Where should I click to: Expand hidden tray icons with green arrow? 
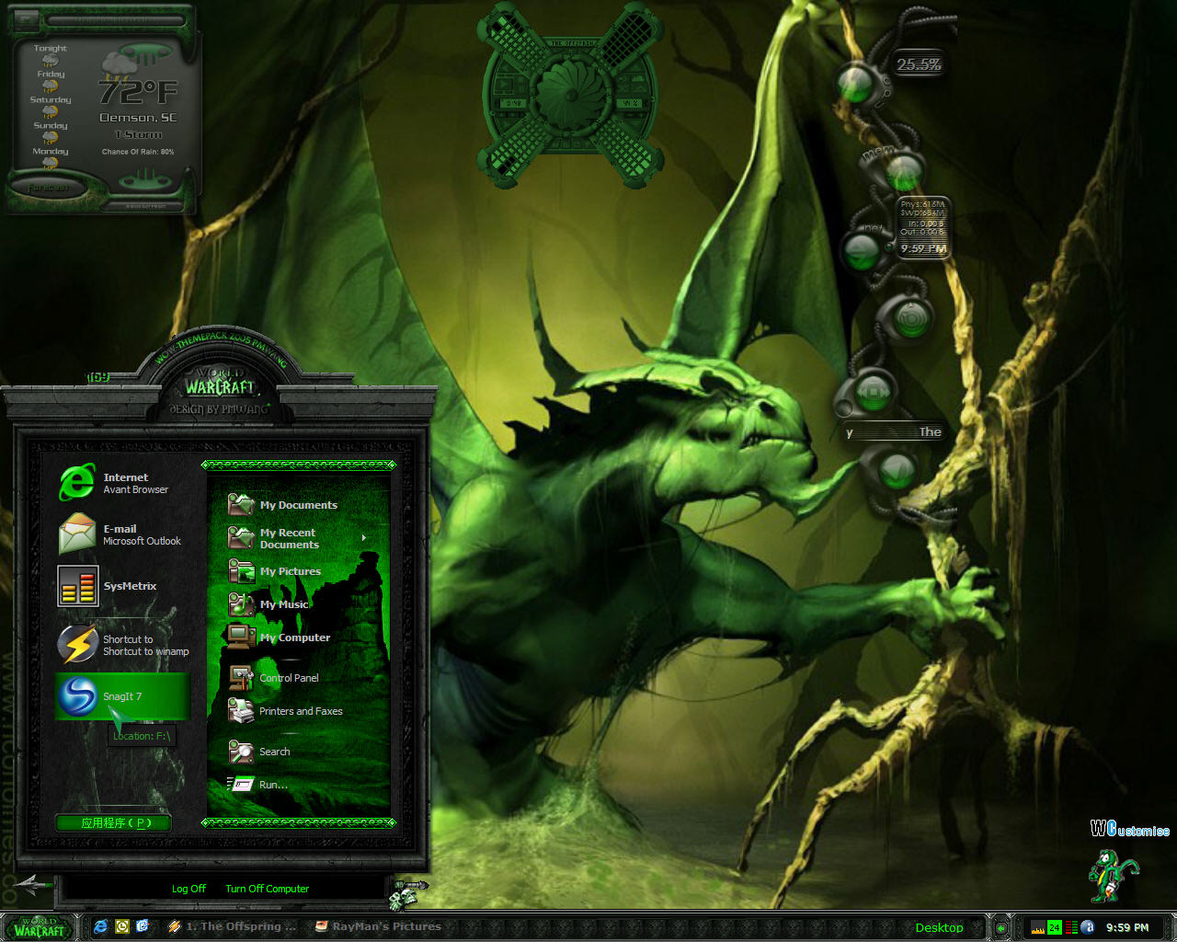tap(1001, 927)
